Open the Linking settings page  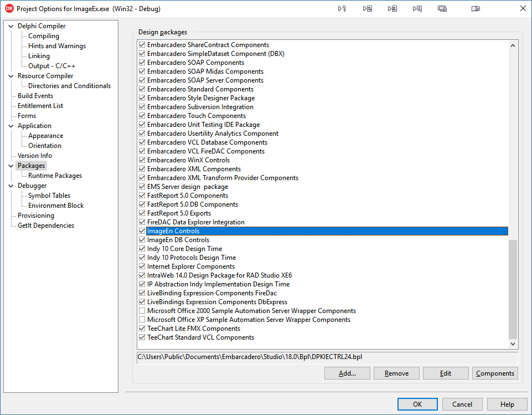[39, 56]
